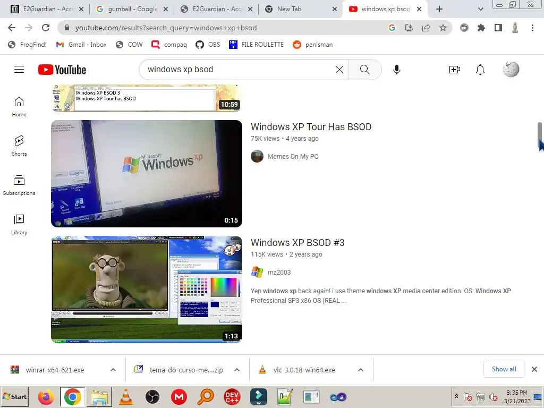Open COW bookmark
This screenshot has width=544, height=408.
pos(129,45)
